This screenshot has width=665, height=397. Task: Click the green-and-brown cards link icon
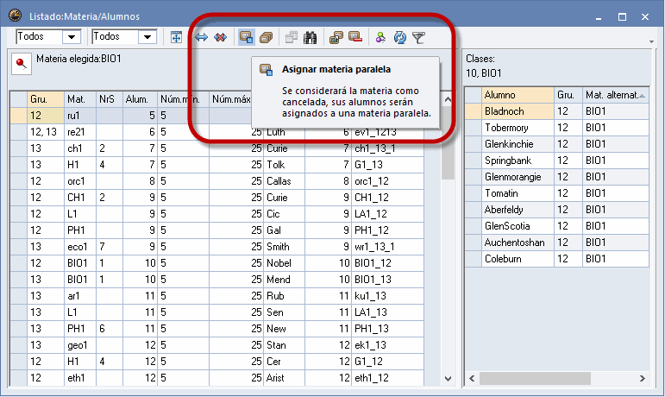point(336,37)
